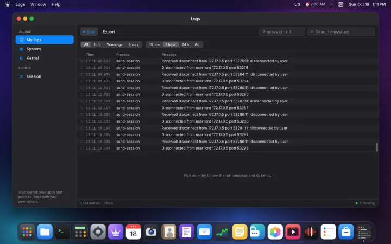
Task: Click the 7:00 AM alarm indicator
Action: [316, 4]
